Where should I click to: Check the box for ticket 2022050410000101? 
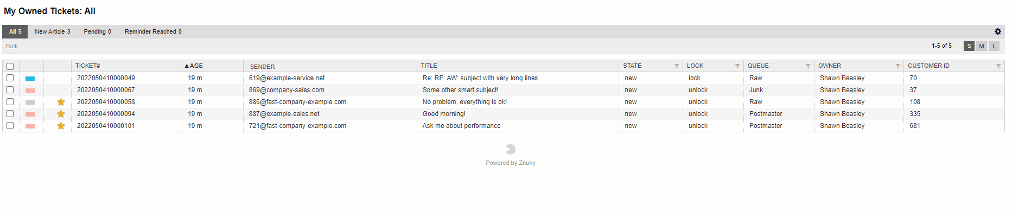pos(10,126)
